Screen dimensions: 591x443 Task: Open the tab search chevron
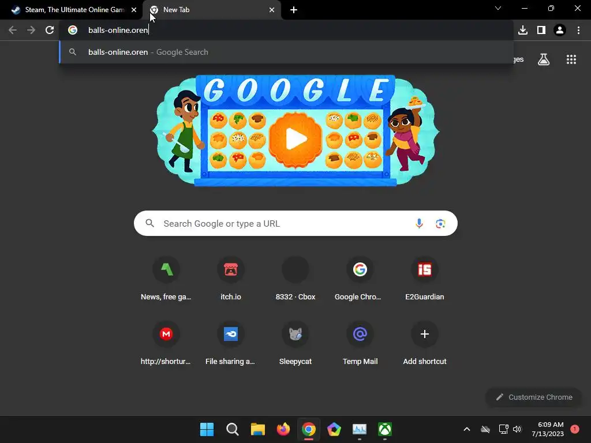pos(498,8)
